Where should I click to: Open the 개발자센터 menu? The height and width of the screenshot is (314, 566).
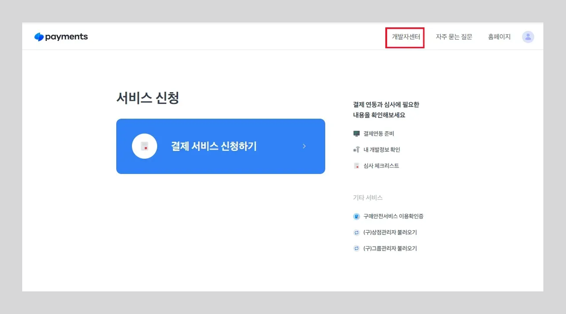pyautogui.click(x=406, y=37)
